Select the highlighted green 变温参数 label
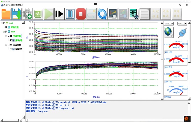This screenshot has width=191, height=122. tap(17, 36)
